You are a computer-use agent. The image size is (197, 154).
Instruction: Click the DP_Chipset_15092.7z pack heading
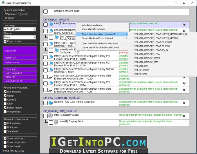click(56, 20)
